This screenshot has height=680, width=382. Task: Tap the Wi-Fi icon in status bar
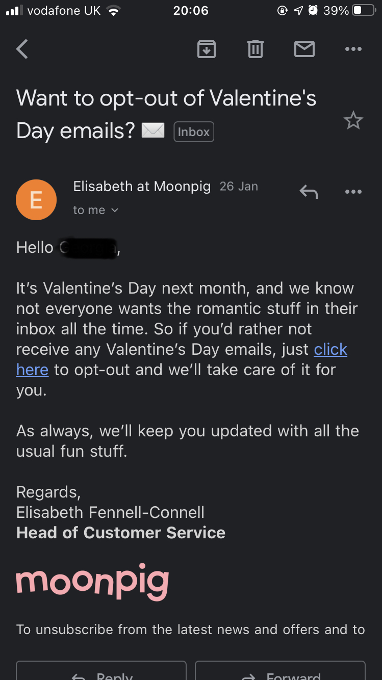point(113,11)
